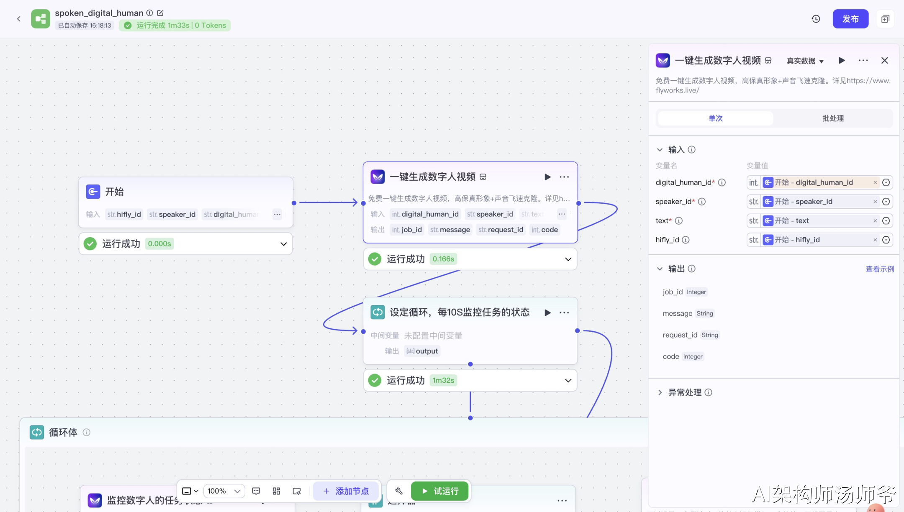
Task: Open more options on 一键生成数字人视频 canvas node
Action: [x=564, y=177]
